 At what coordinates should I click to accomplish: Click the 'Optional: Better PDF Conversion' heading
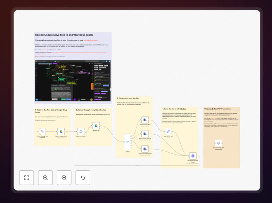click(217, 109)
